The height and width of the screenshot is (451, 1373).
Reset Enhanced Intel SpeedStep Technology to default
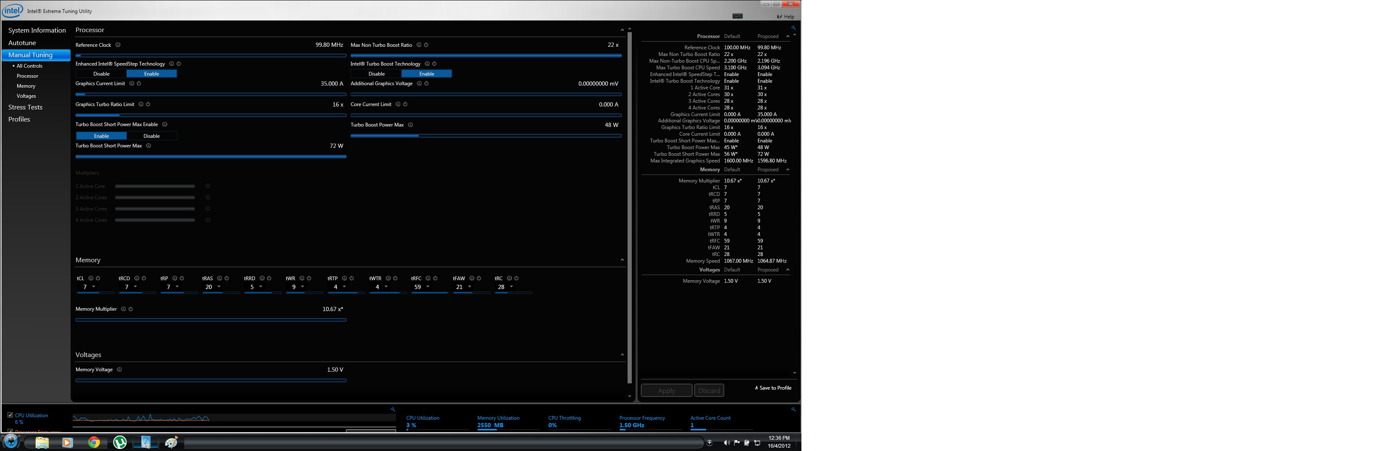click(x=178, y=64)
